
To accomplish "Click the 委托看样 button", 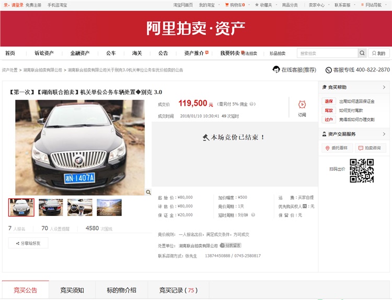I will pyautogui.click(x=337, y=148).
